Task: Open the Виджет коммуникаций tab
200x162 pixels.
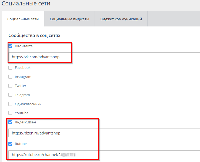Action: [121, 19]
